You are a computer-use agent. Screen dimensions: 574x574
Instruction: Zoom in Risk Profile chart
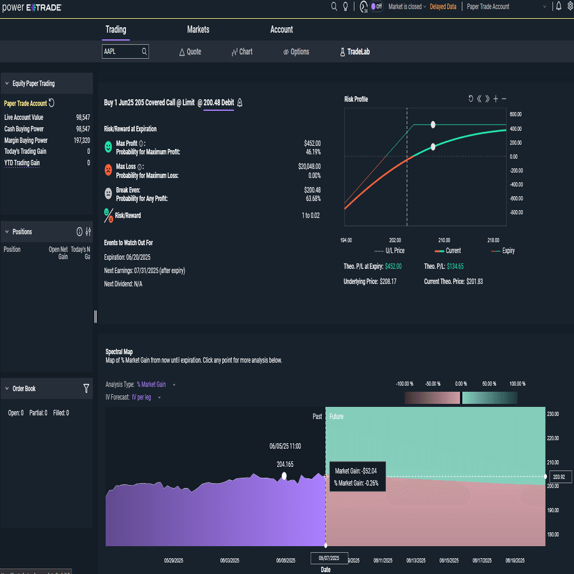pyautogui.click(x=496, y=99)
